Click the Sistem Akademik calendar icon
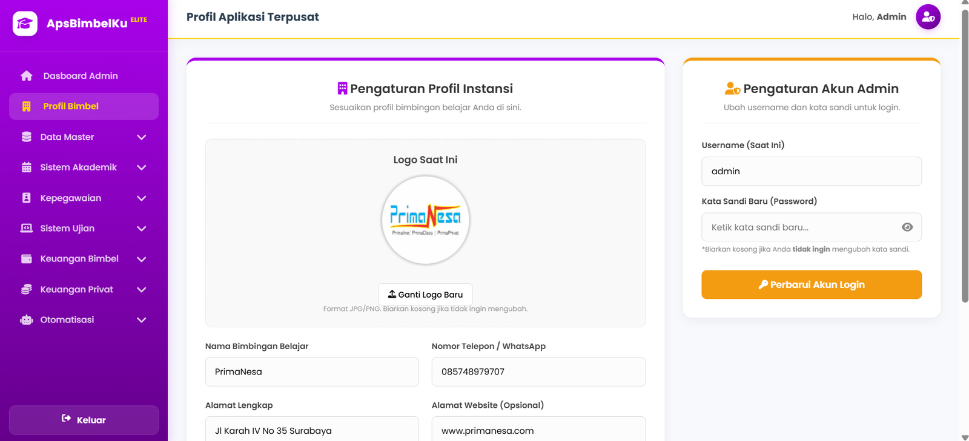 pyautogui.click(x=27, y=167)
